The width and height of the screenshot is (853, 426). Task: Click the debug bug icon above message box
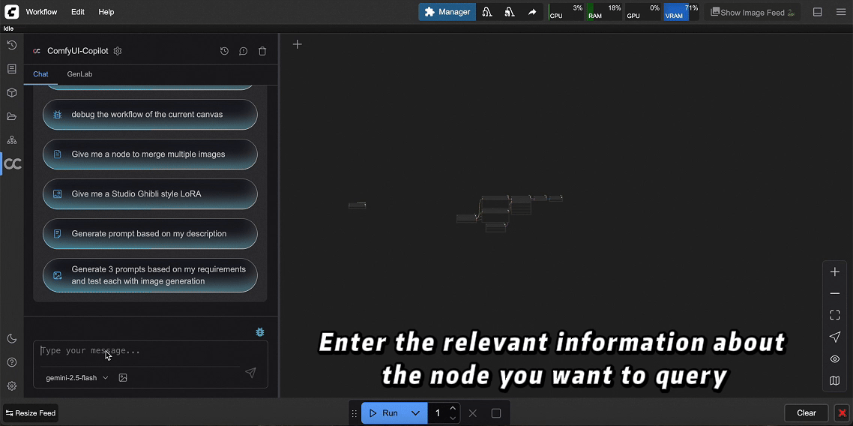(260, 332)
